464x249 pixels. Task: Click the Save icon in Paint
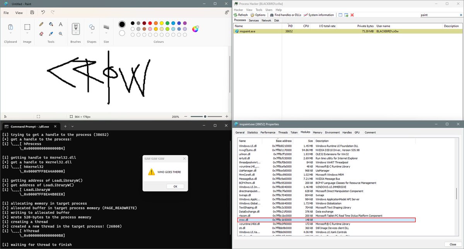(32, 13)
